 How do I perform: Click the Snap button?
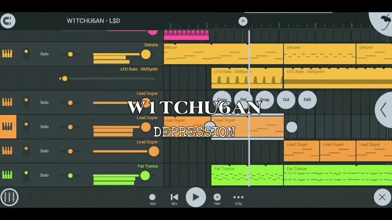[265, 100]
